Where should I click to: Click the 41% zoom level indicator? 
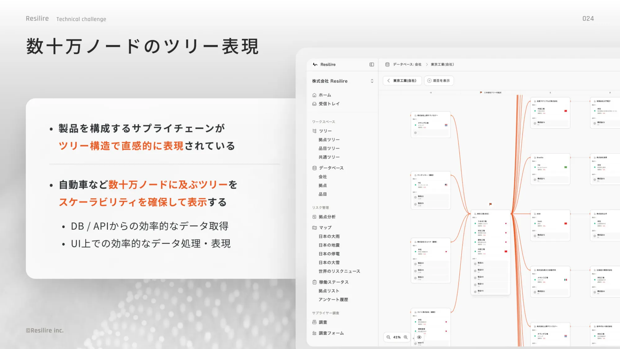[397, 337]
